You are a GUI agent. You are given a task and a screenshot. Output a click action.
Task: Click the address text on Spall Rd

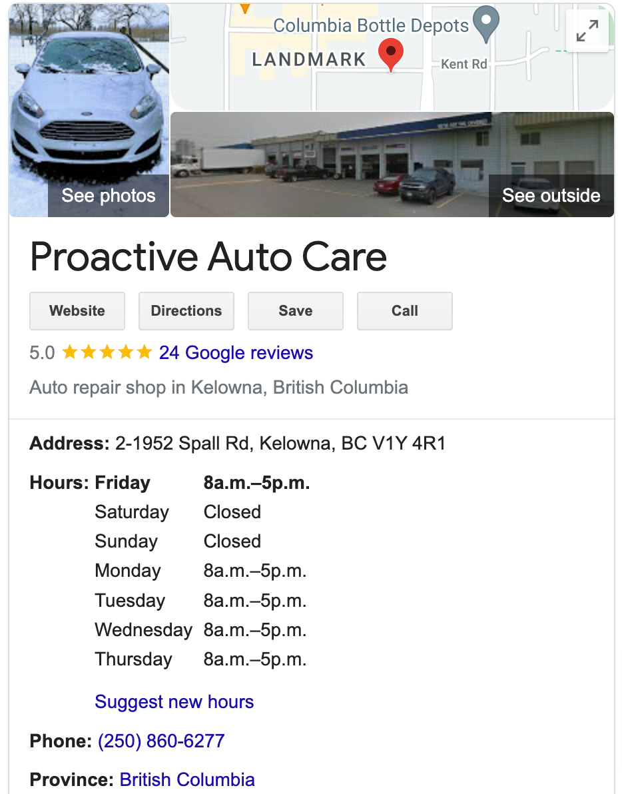pyautogui.click(x=280, y=443)
